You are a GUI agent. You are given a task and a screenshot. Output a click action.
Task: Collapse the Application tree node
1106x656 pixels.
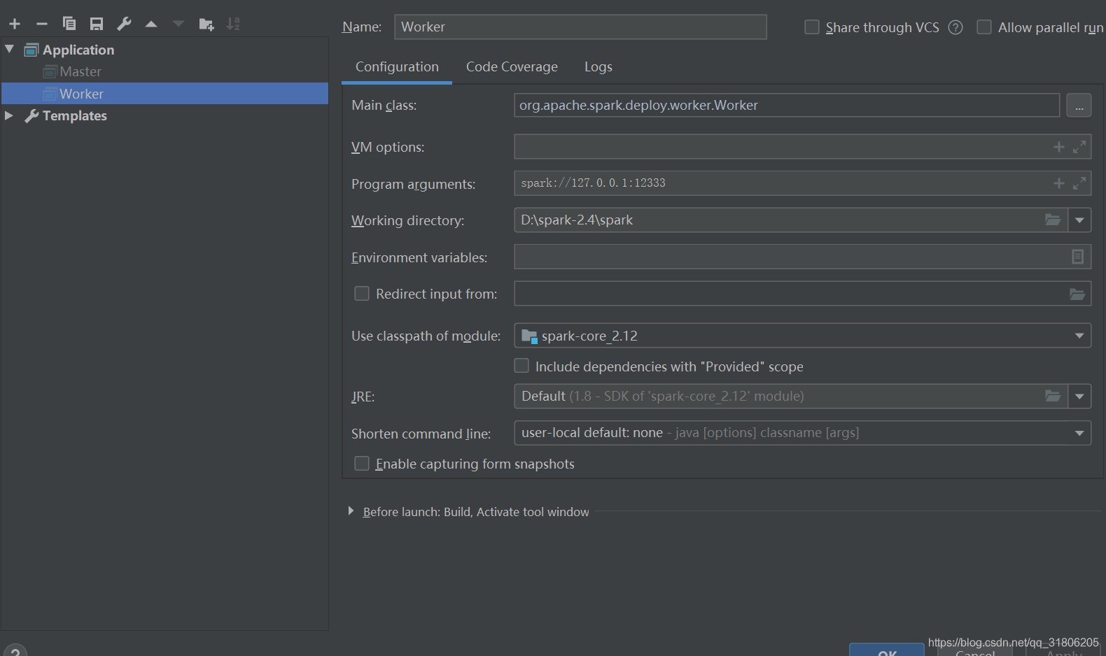pos(10,49)
